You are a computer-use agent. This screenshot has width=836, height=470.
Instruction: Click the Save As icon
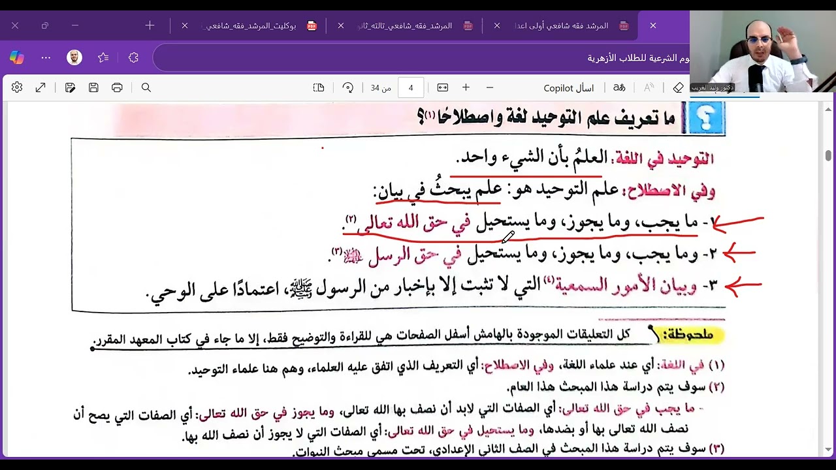(x=70, y=87)
